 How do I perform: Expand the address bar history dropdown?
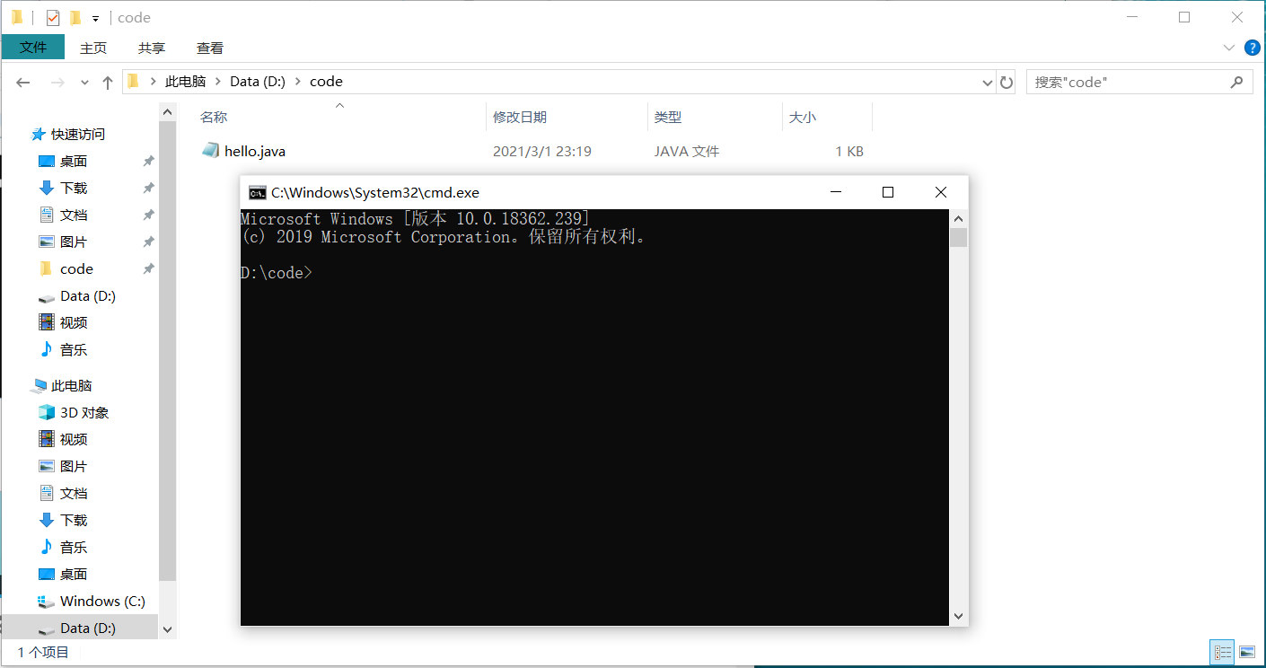pos(988,82)
